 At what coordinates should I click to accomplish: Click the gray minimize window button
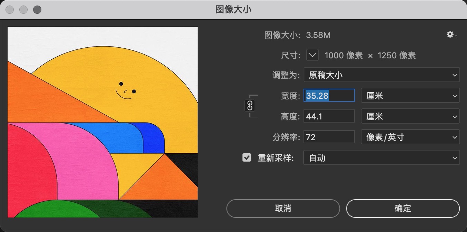(x=23, y=10)
